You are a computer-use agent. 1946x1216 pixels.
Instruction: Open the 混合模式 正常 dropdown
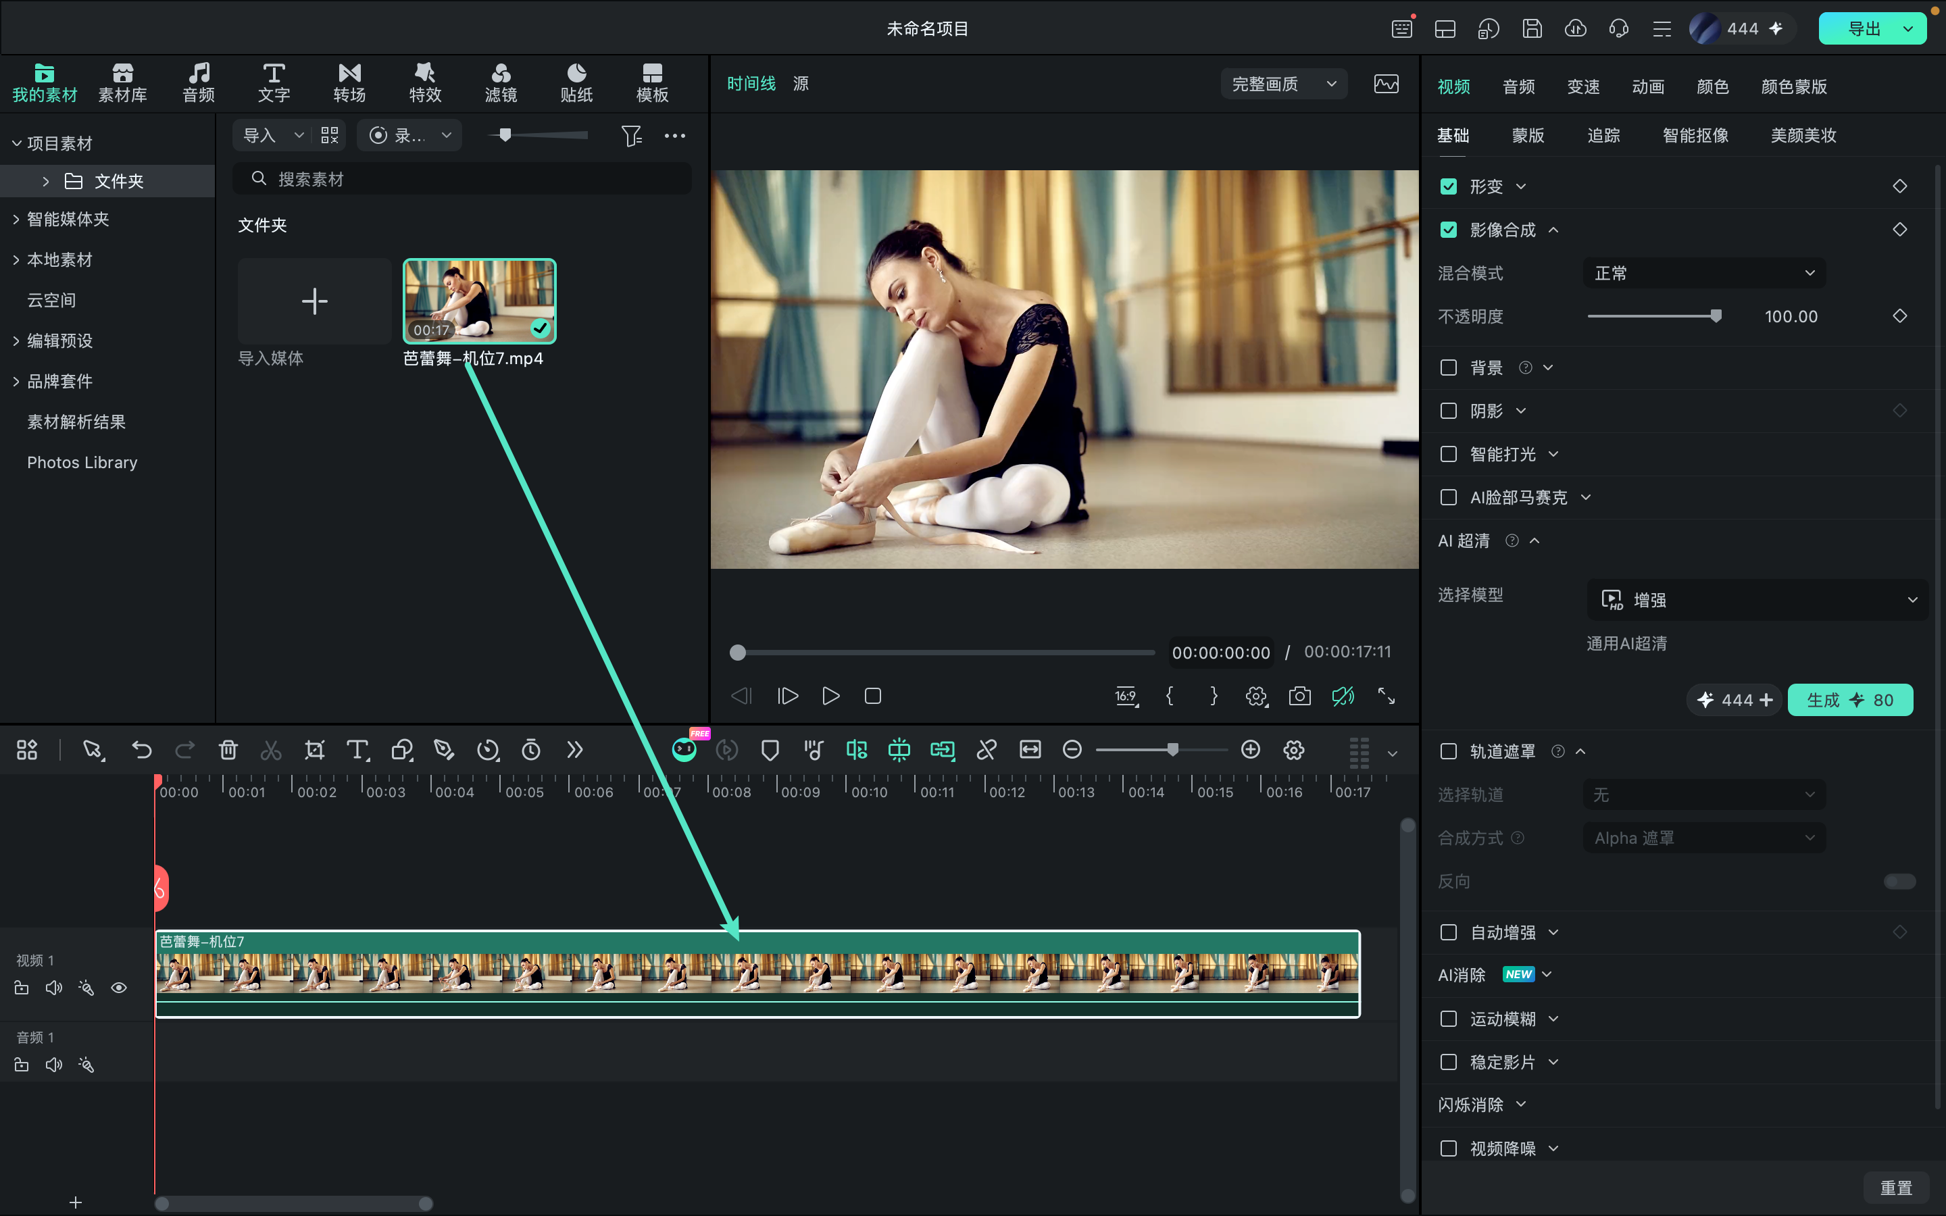click(x=1704, y=274)
